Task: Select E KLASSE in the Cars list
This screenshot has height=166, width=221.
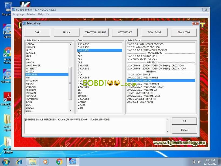Action: tap(83, 65)
